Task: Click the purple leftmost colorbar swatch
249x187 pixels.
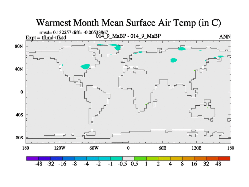Action: point(32,158)
